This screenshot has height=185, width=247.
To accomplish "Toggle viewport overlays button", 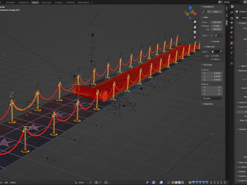I will pos(161,182).
